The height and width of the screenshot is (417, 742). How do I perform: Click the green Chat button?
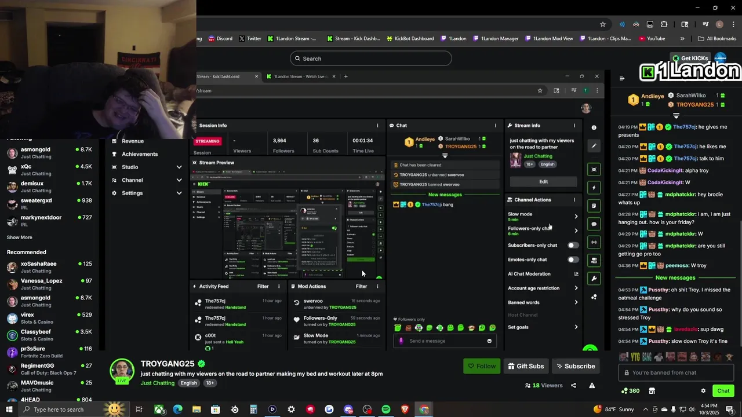coord(723,391)
